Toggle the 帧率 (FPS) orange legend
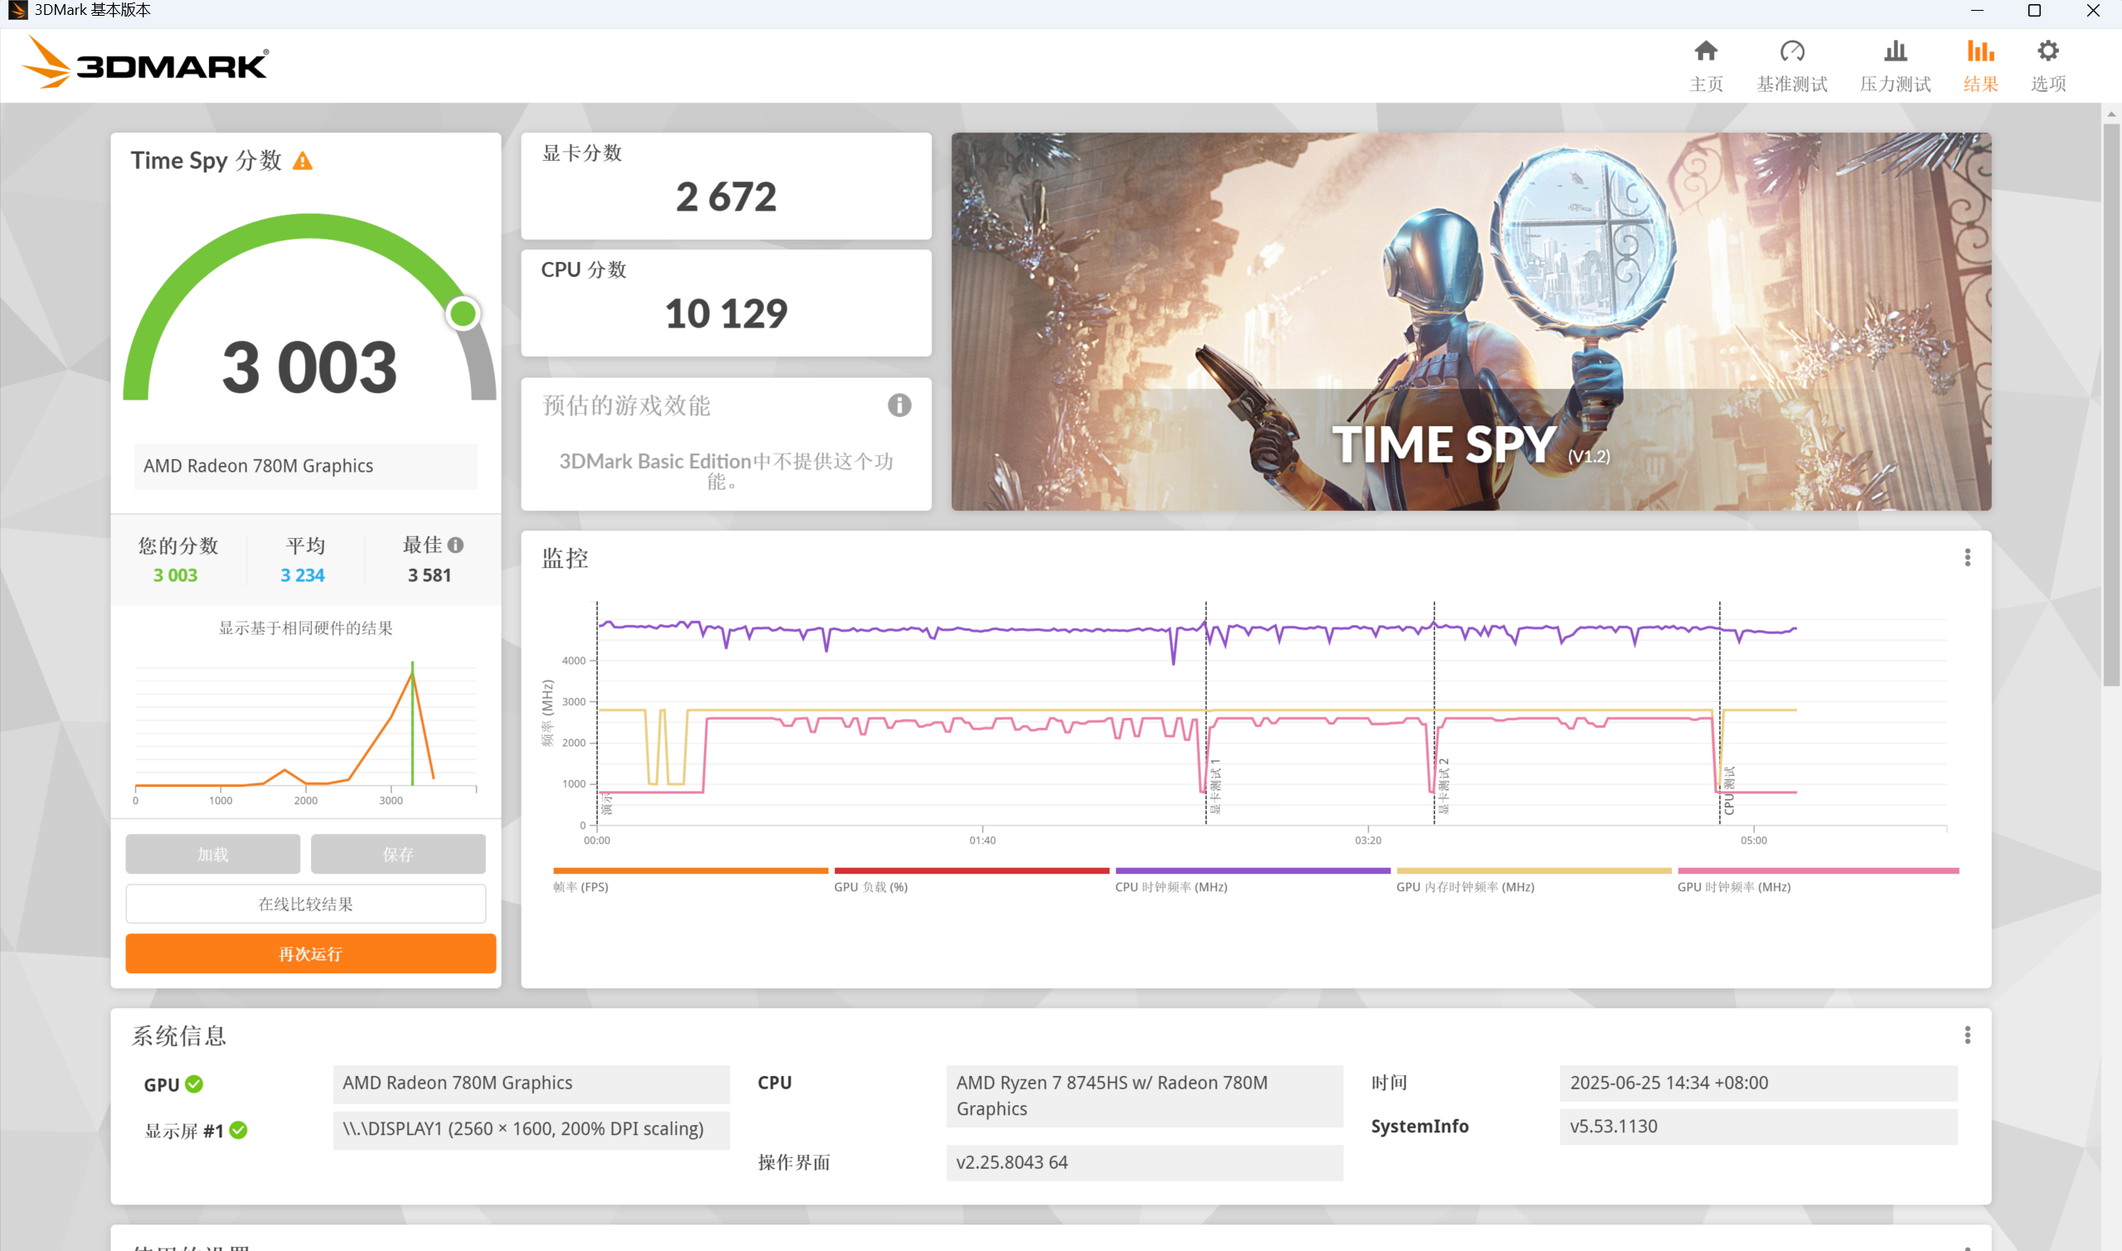The image size is (2122, 1251). [690, 880]
